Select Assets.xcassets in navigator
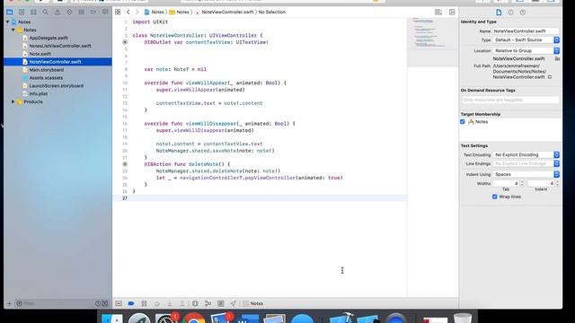 coord(46,78)
